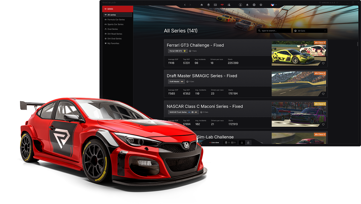Open the layouts card icon in top bar
The height and width of the screenshot is (204, 361).
215,5
